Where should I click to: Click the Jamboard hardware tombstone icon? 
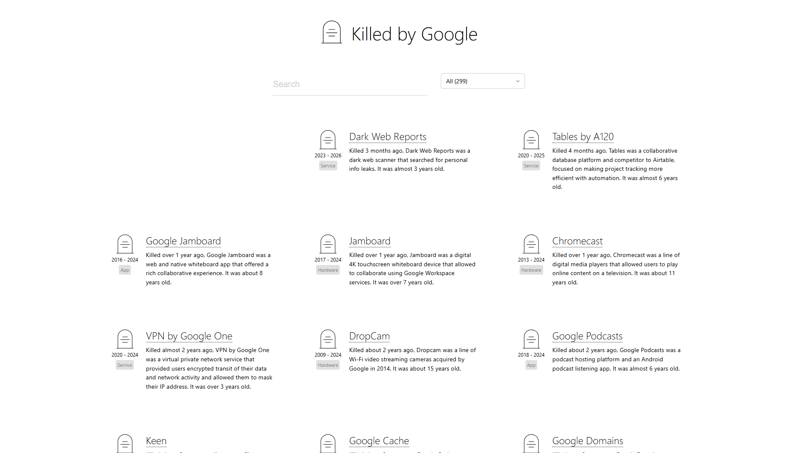click(328, 244)
